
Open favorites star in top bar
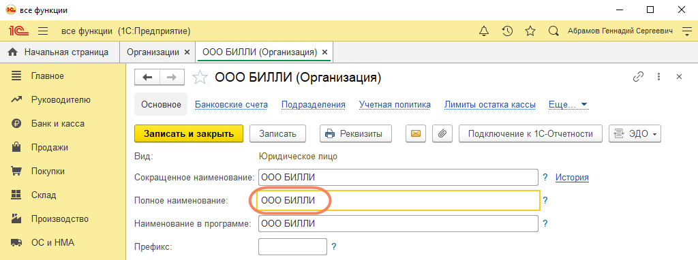point(530,31)
